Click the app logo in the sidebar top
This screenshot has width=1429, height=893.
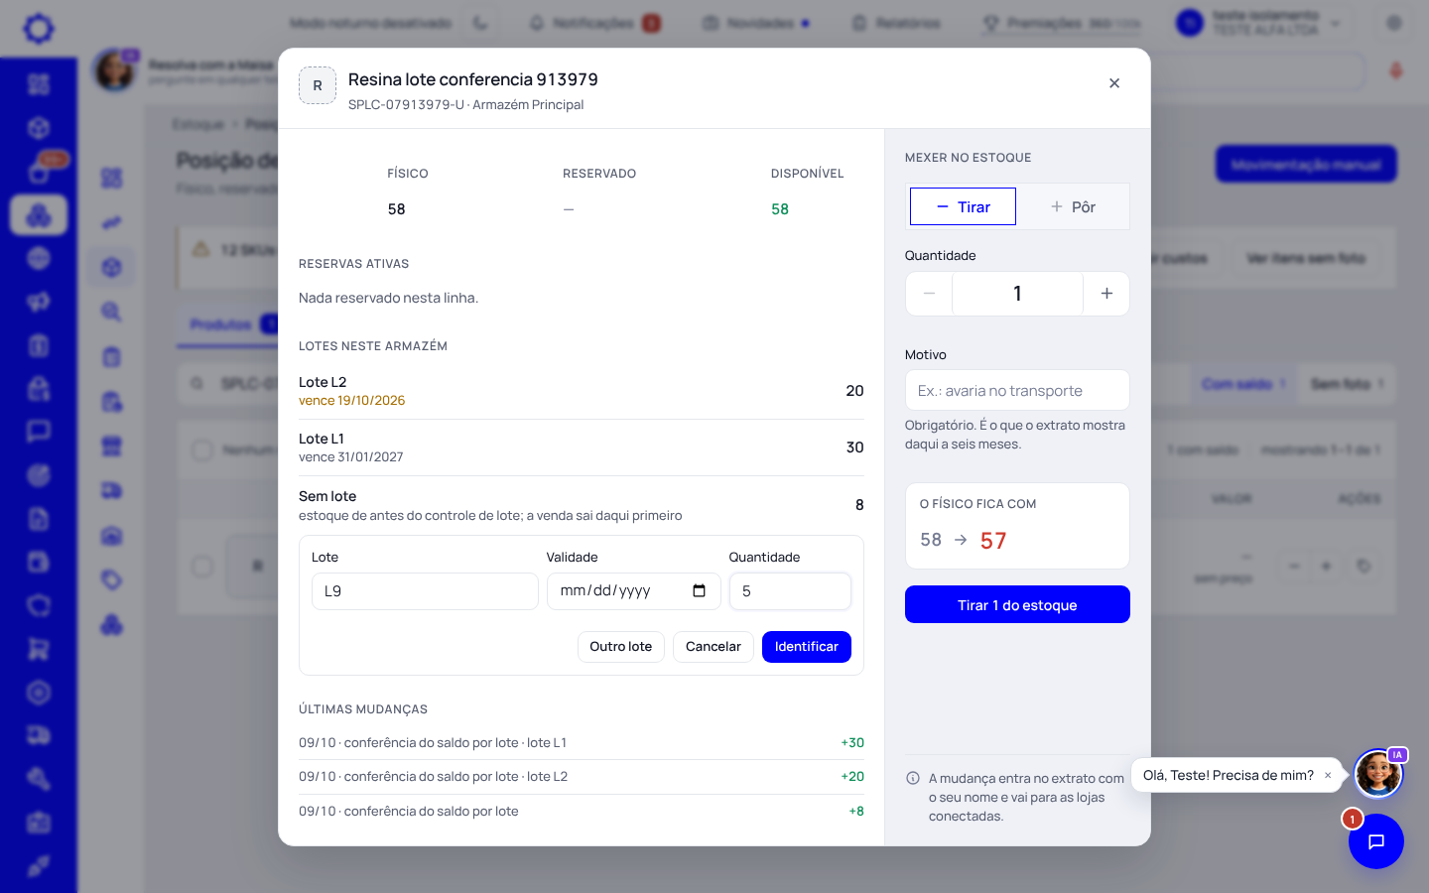click(39, 28)
